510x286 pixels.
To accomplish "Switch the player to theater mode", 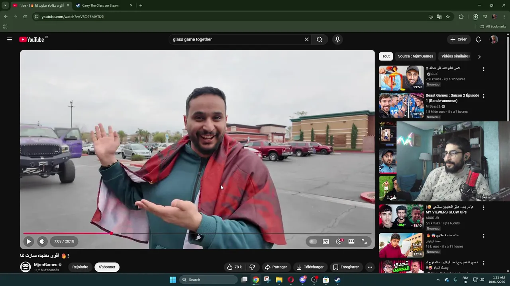I will pyautogui.click(x=351, y=241).
